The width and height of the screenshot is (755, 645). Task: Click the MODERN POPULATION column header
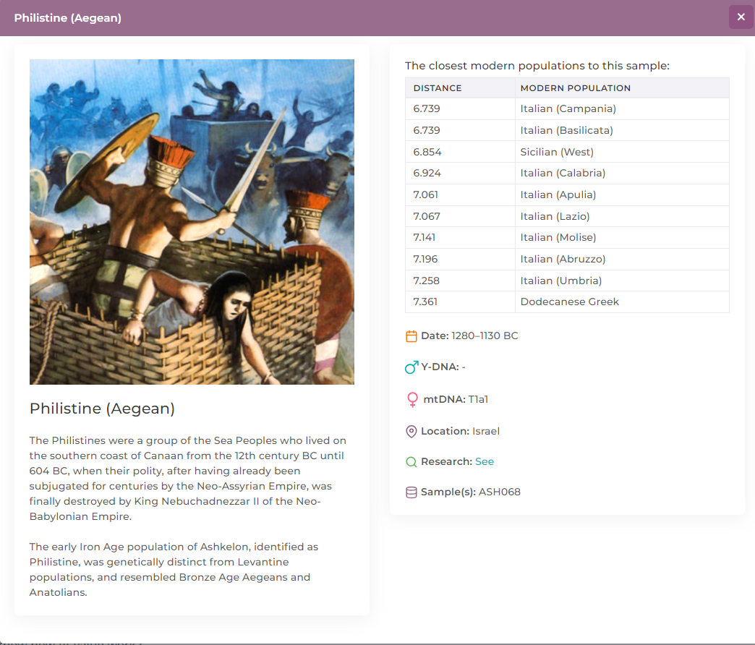pyautogui.click(x=622, y=88)
